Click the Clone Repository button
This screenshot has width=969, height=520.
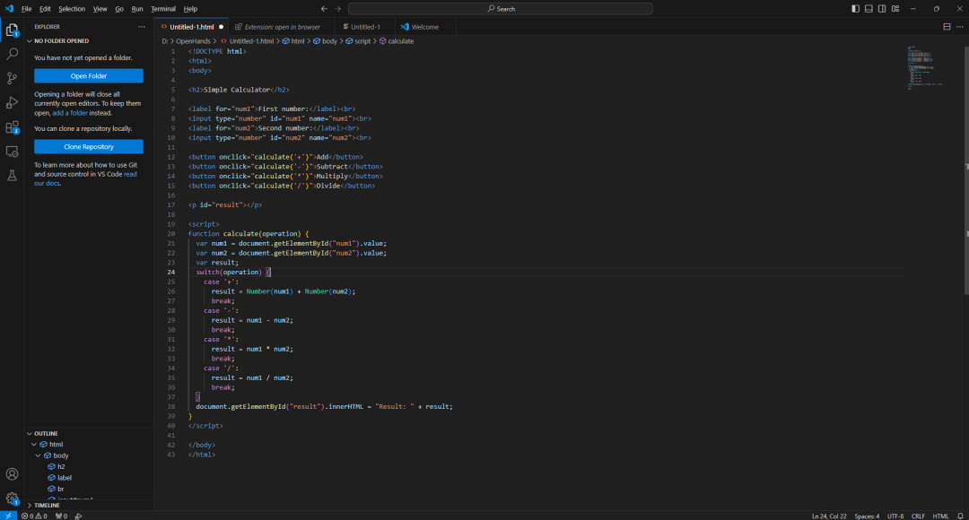(x=88, y=147)
